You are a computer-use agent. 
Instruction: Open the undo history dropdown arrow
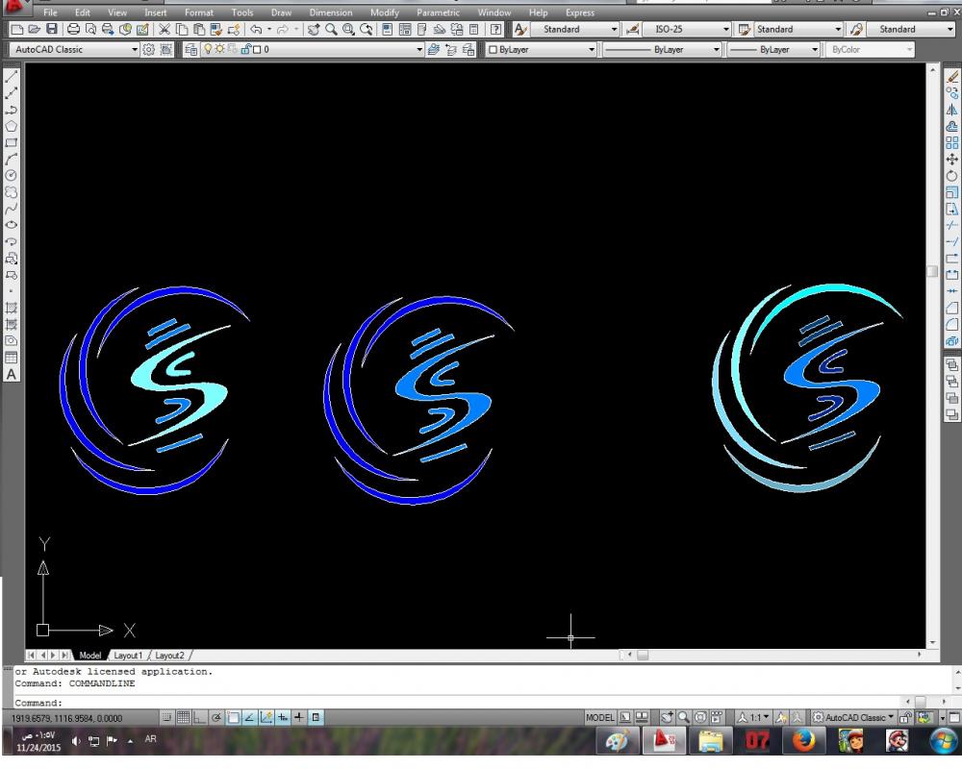pos(269,29)
